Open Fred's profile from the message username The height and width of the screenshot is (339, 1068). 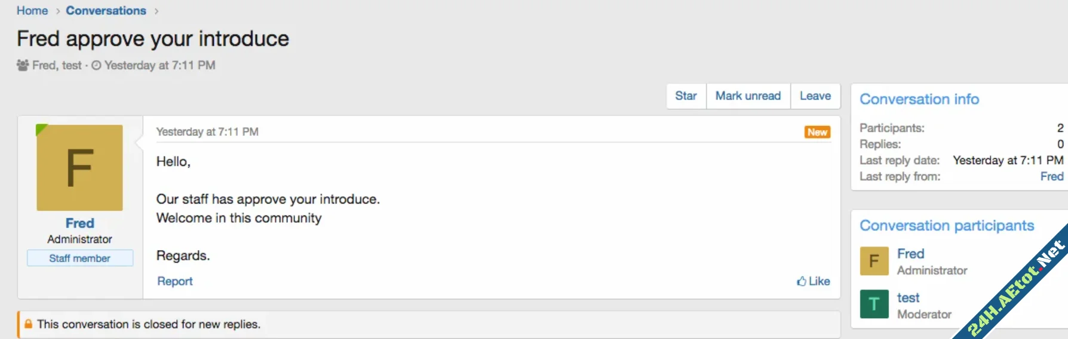79,223
